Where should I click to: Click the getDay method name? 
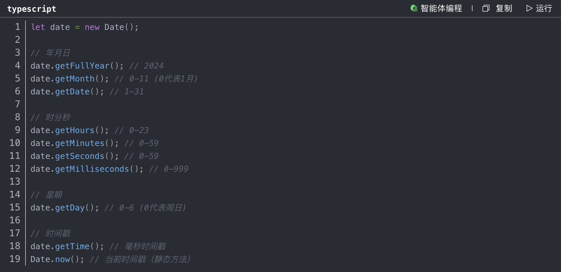[x=70, y=208]
